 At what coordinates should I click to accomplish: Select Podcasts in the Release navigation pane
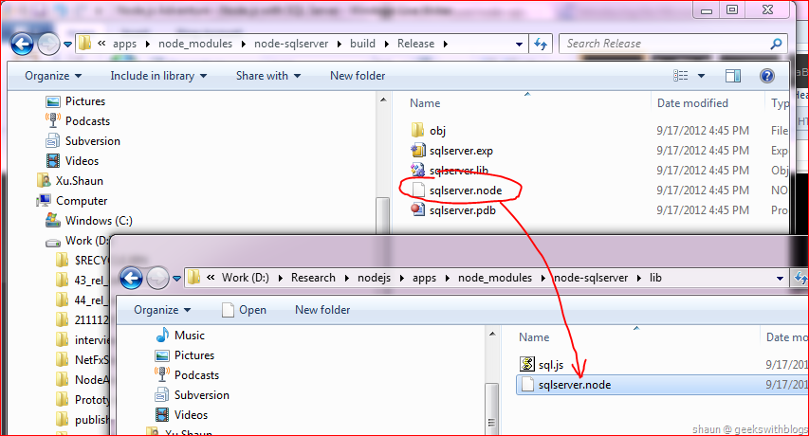click(x=78, y=121)
